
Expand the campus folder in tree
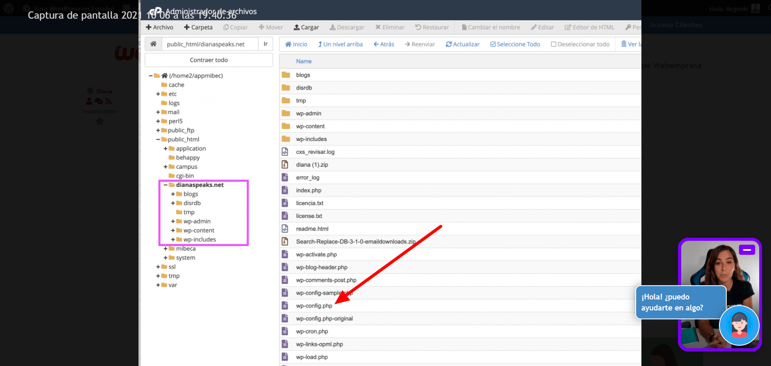pyautogui.click(x=165, y=167)
